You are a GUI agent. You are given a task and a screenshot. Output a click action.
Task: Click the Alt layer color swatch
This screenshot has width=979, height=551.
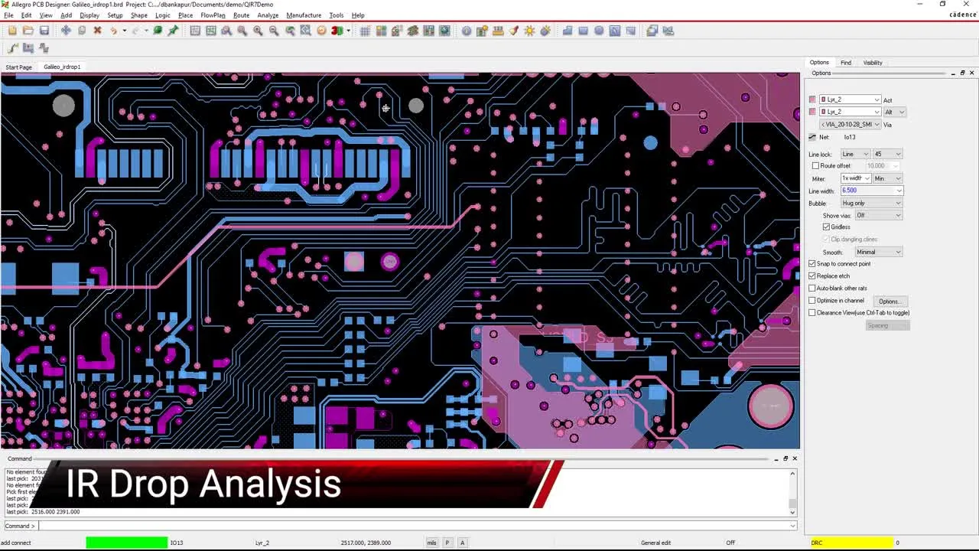[x=812, y=112]
